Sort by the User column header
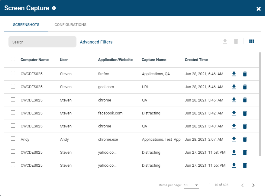Image resolution: width=265 pixels, height=196 pixels. click(64, 59)
